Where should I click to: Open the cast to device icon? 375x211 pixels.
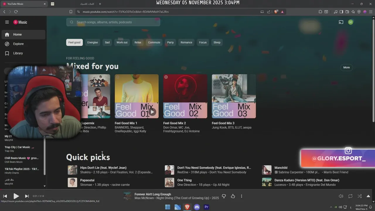click(341, 22)
